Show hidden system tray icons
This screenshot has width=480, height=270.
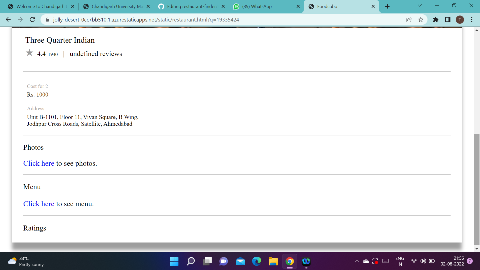pos(357,261)
